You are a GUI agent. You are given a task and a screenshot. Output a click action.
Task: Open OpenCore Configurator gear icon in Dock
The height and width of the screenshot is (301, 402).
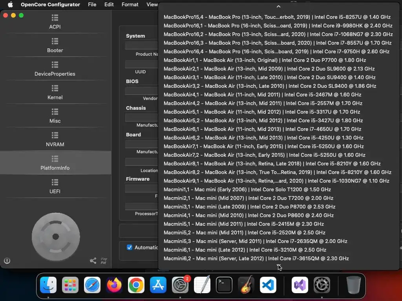[322, 285]
